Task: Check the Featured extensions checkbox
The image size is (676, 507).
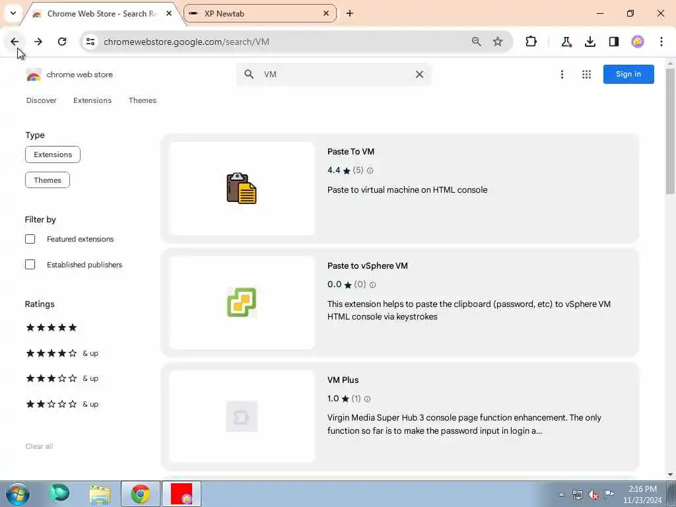Action: (x=30, y=239)
